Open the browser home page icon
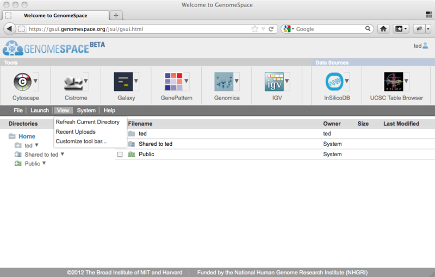The image size is (435, 277). coord(383,29)
